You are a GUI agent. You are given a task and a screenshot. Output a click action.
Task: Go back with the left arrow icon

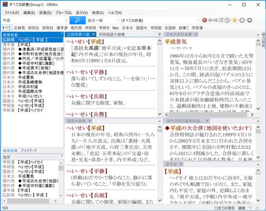(210, 20)
